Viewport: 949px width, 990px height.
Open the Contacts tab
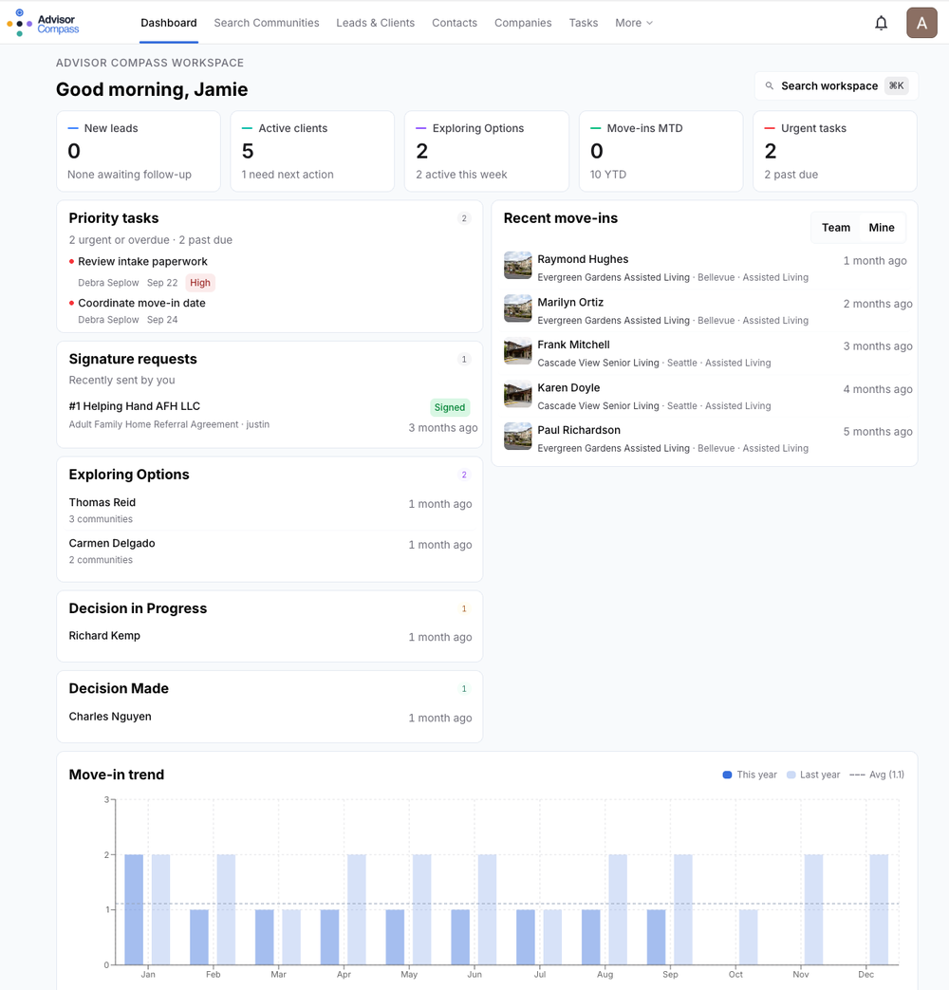pos(454,23)
